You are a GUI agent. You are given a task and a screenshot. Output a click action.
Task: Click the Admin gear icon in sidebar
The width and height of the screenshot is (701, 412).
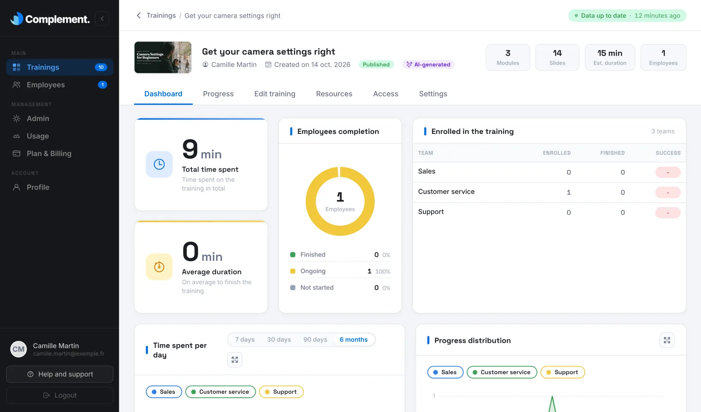click(x=17, y=119)
